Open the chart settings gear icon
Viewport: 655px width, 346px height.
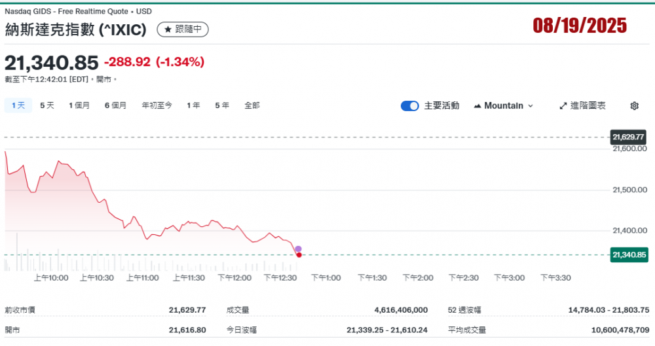(x=634, y=106)
